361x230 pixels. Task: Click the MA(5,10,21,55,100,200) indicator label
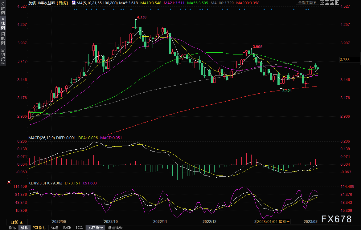point(97,3)
